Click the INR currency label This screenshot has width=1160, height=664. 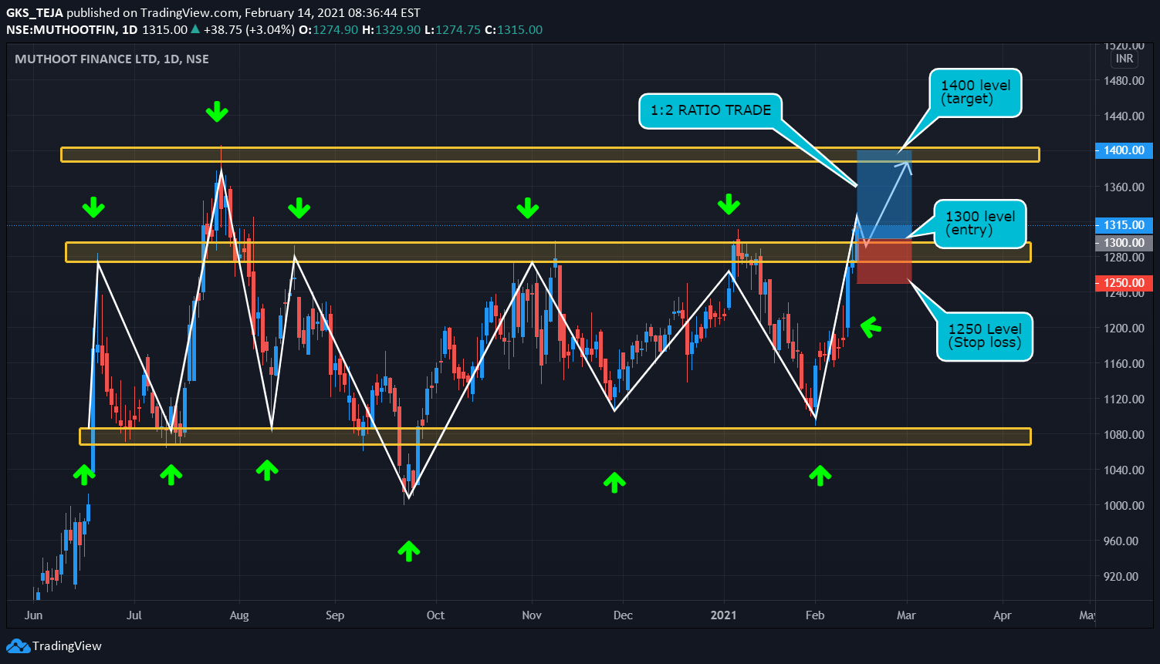pyautogui.click(x=1124, y=59)
